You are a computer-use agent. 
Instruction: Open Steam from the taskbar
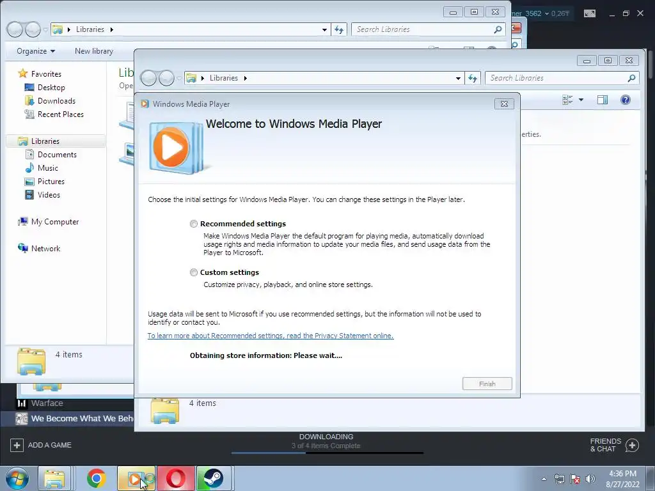point(214,478)
